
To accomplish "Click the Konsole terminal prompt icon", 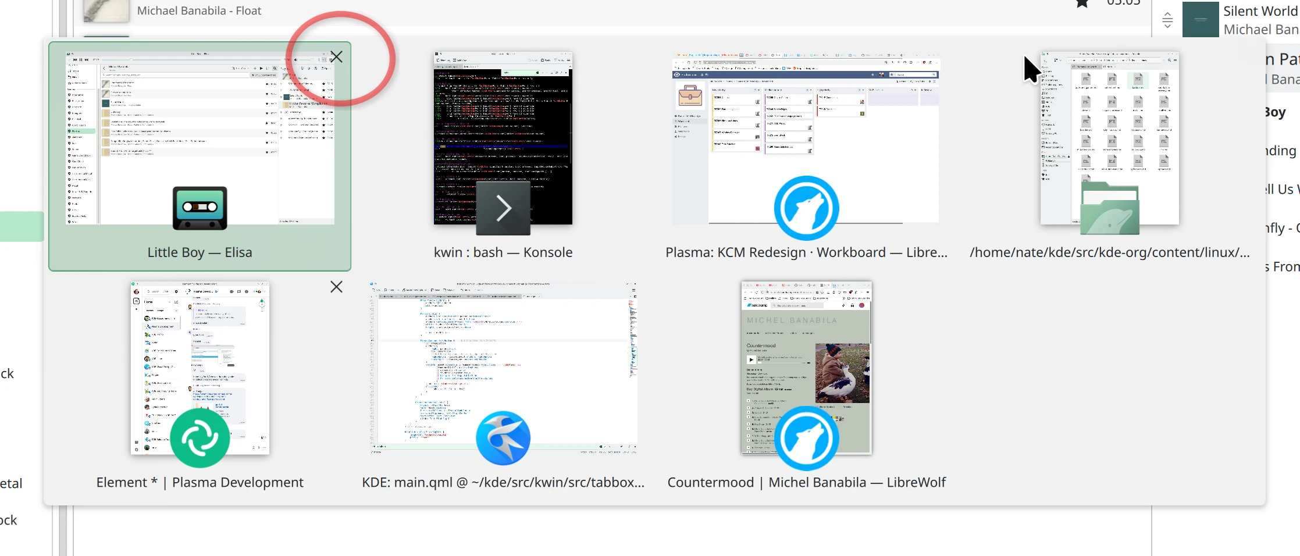I will click(x=503, y=208).
